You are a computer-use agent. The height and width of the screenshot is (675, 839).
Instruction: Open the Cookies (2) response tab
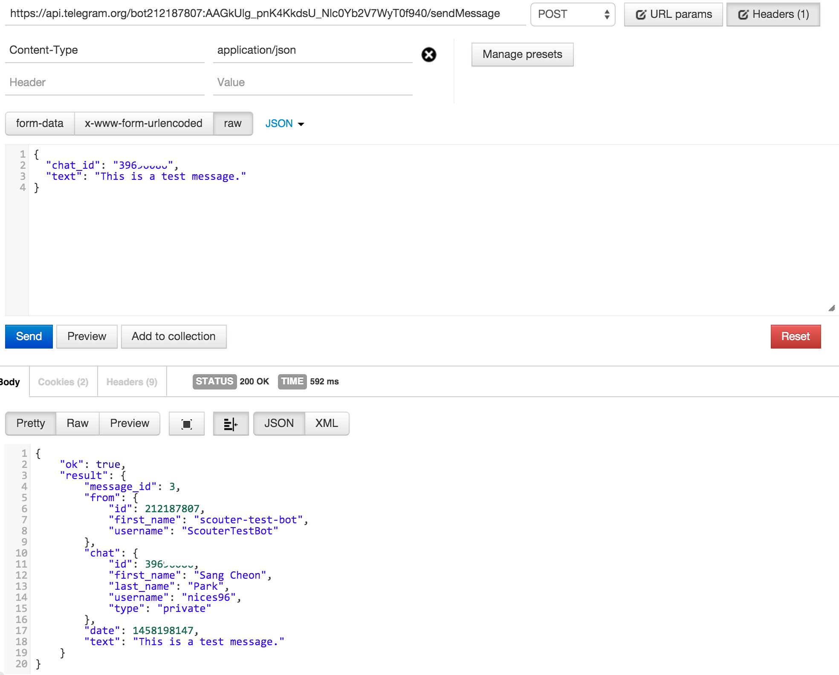coord(63,382)
